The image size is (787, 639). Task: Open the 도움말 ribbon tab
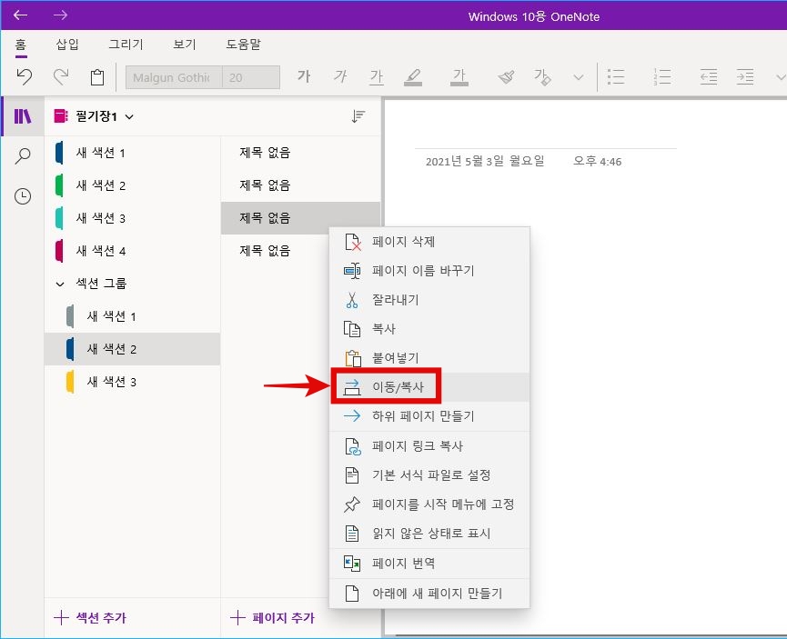tap(244, 45)
